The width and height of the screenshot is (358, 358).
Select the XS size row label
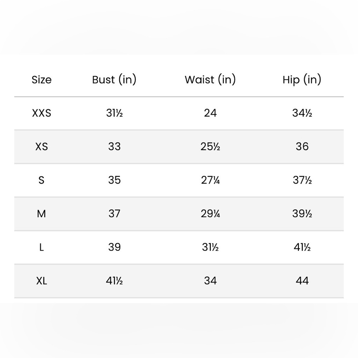pyautogui.click(x=42, y=146)
